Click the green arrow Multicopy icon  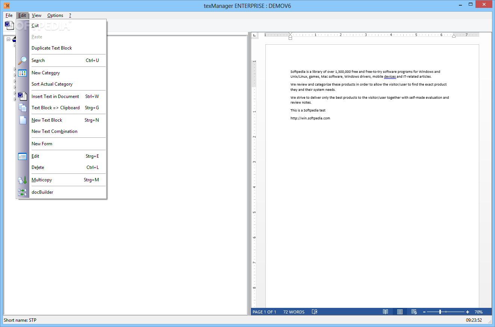pos(23,180)
